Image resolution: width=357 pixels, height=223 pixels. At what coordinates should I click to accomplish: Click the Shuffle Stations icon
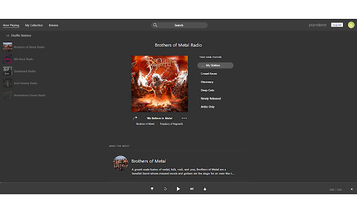tap(7, 36)
